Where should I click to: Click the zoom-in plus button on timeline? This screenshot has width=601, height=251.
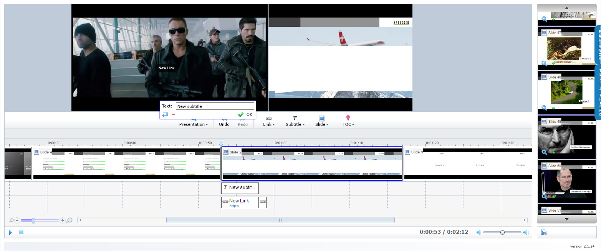(63, 220)
